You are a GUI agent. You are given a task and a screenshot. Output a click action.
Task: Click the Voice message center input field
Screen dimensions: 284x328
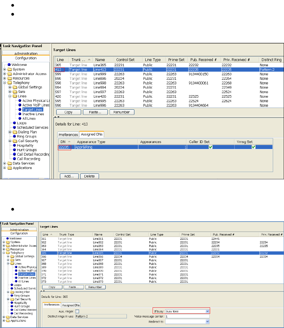pos(187,317)
